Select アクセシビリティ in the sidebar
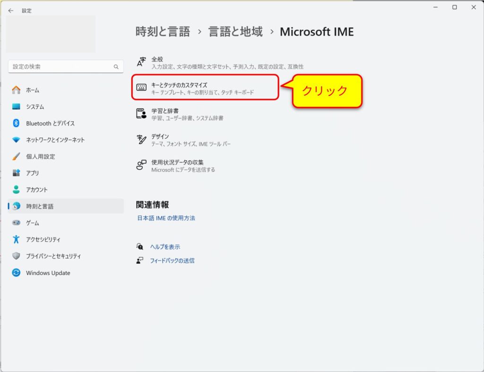Screen dimensions: 484x372 pos(66,239)
